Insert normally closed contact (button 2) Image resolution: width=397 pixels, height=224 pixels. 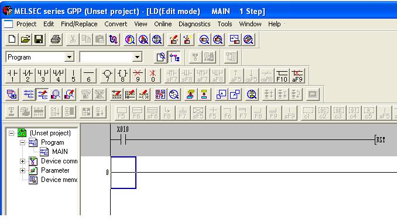pyautogui.click(x=28, y=76)
